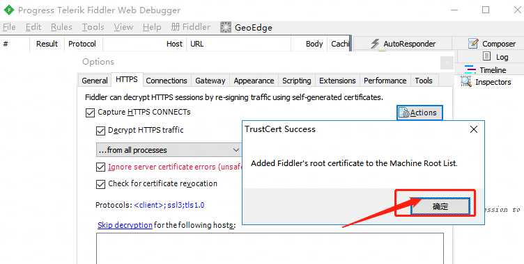Open the Edit menu

pyautogui.click(x=33, y=27)
